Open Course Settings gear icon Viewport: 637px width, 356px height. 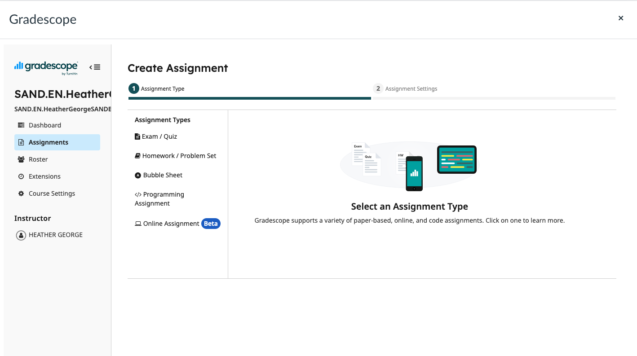[21, 193]
